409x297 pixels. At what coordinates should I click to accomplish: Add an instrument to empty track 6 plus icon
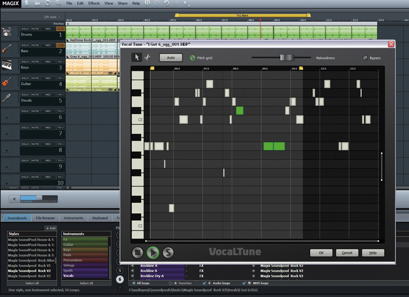pyautogui.click(x=6, y=118)
